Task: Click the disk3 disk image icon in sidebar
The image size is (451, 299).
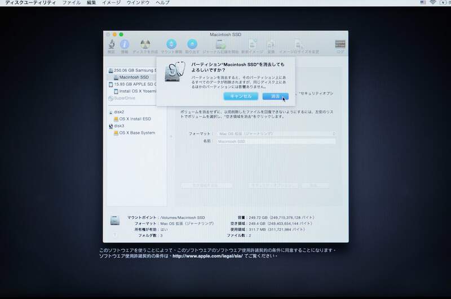Action: [x=110, y=126]
